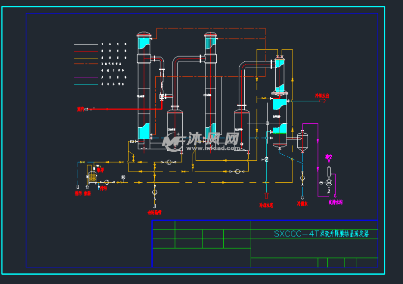Click the mfcad.com watermark logo
The image size is (403, 284).
coord(201,141)
